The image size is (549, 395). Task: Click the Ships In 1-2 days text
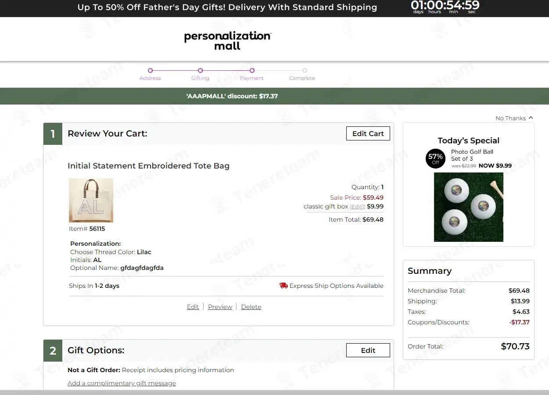94,286
